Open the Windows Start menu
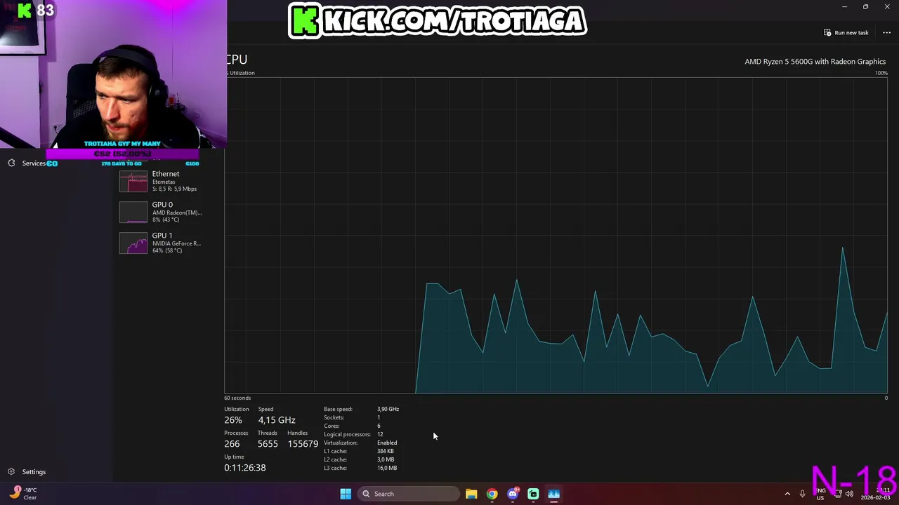The width and height of the screenshot is (899, 505). click(346, 494)
